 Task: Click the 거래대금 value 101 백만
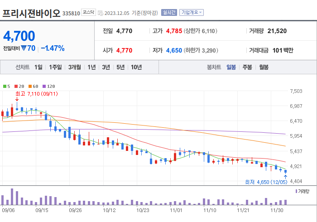click(x=283, y=50)
